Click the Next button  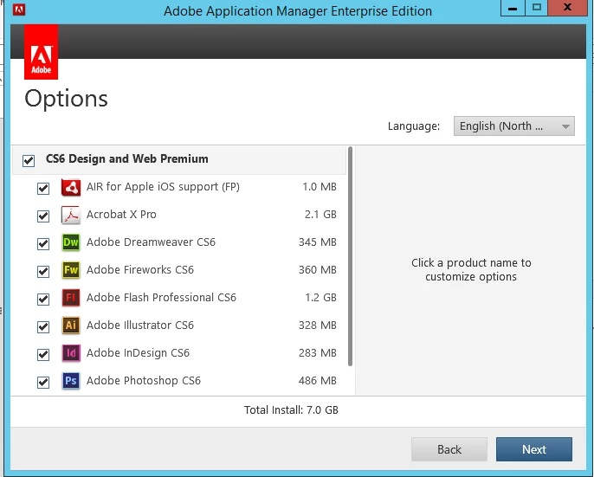(x=534, y=449)
